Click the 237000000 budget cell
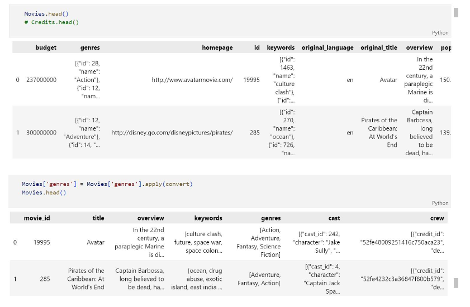 click(41, 80)
